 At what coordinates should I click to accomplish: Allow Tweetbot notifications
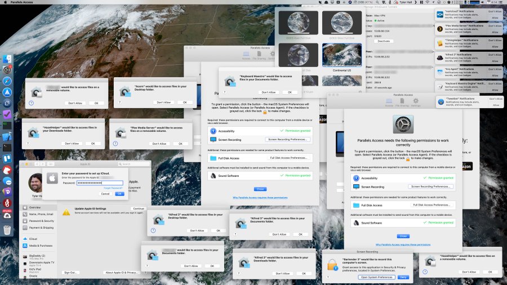496,105
